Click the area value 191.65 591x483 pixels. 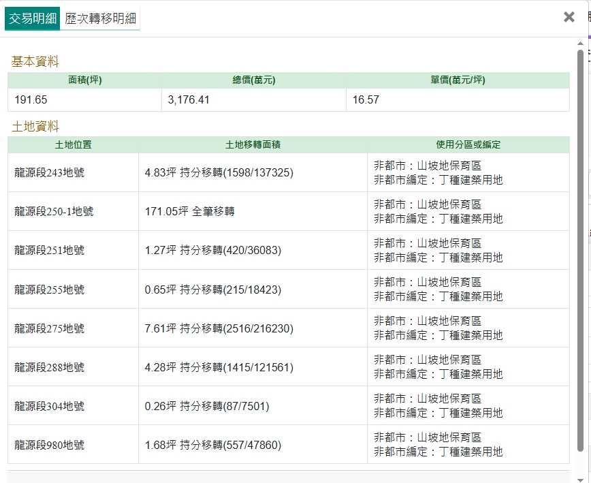tap(31, 100)
